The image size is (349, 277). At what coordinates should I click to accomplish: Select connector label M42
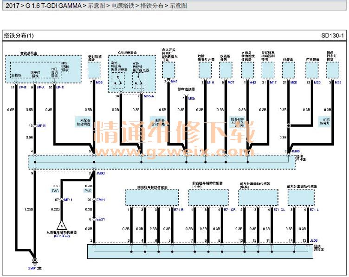pyautogui.click(x=252, y=82)
